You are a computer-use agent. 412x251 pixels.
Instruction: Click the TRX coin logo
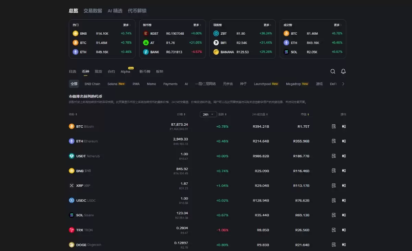pyautogui.click(x=71, y=230)
